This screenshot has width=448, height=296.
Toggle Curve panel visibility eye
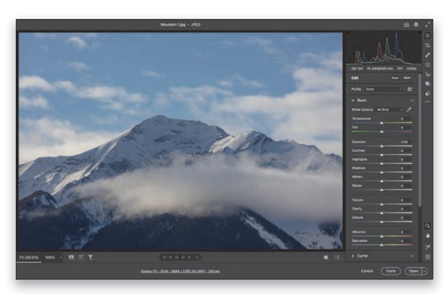pyautogui.click(x=412, y=256)
